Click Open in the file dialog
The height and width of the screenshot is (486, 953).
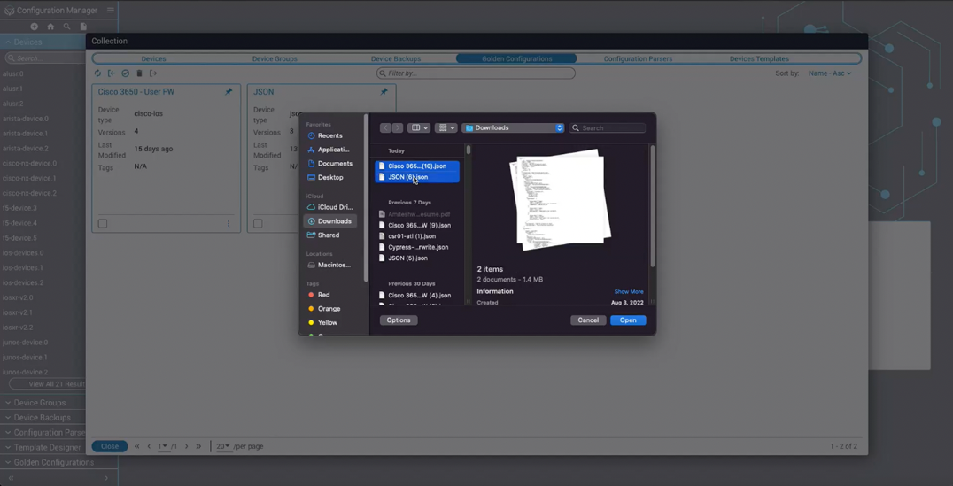628,320
